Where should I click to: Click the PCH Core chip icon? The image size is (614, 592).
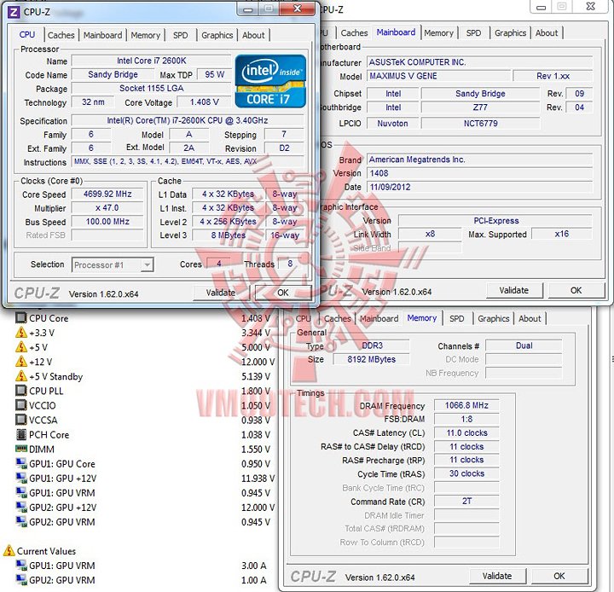tap(21, 434)
